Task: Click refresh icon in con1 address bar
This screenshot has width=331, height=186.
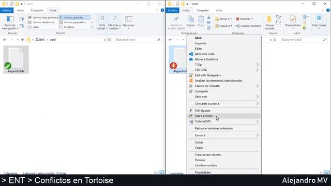Action: click(x=109, y=40)
